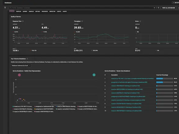
Task: Click View All Databases button
Action: pyautogui.click(x=168, y=8)
